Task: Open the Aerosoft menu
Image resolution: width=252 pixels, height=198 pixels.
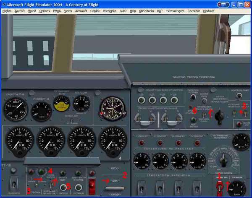Action: [81, 11]
